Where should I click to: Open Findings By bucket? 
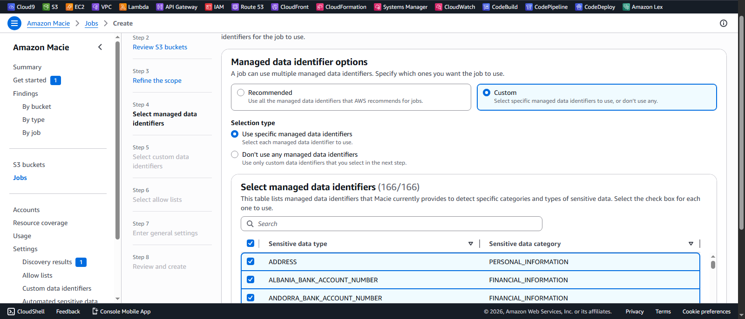coord(37,106)
